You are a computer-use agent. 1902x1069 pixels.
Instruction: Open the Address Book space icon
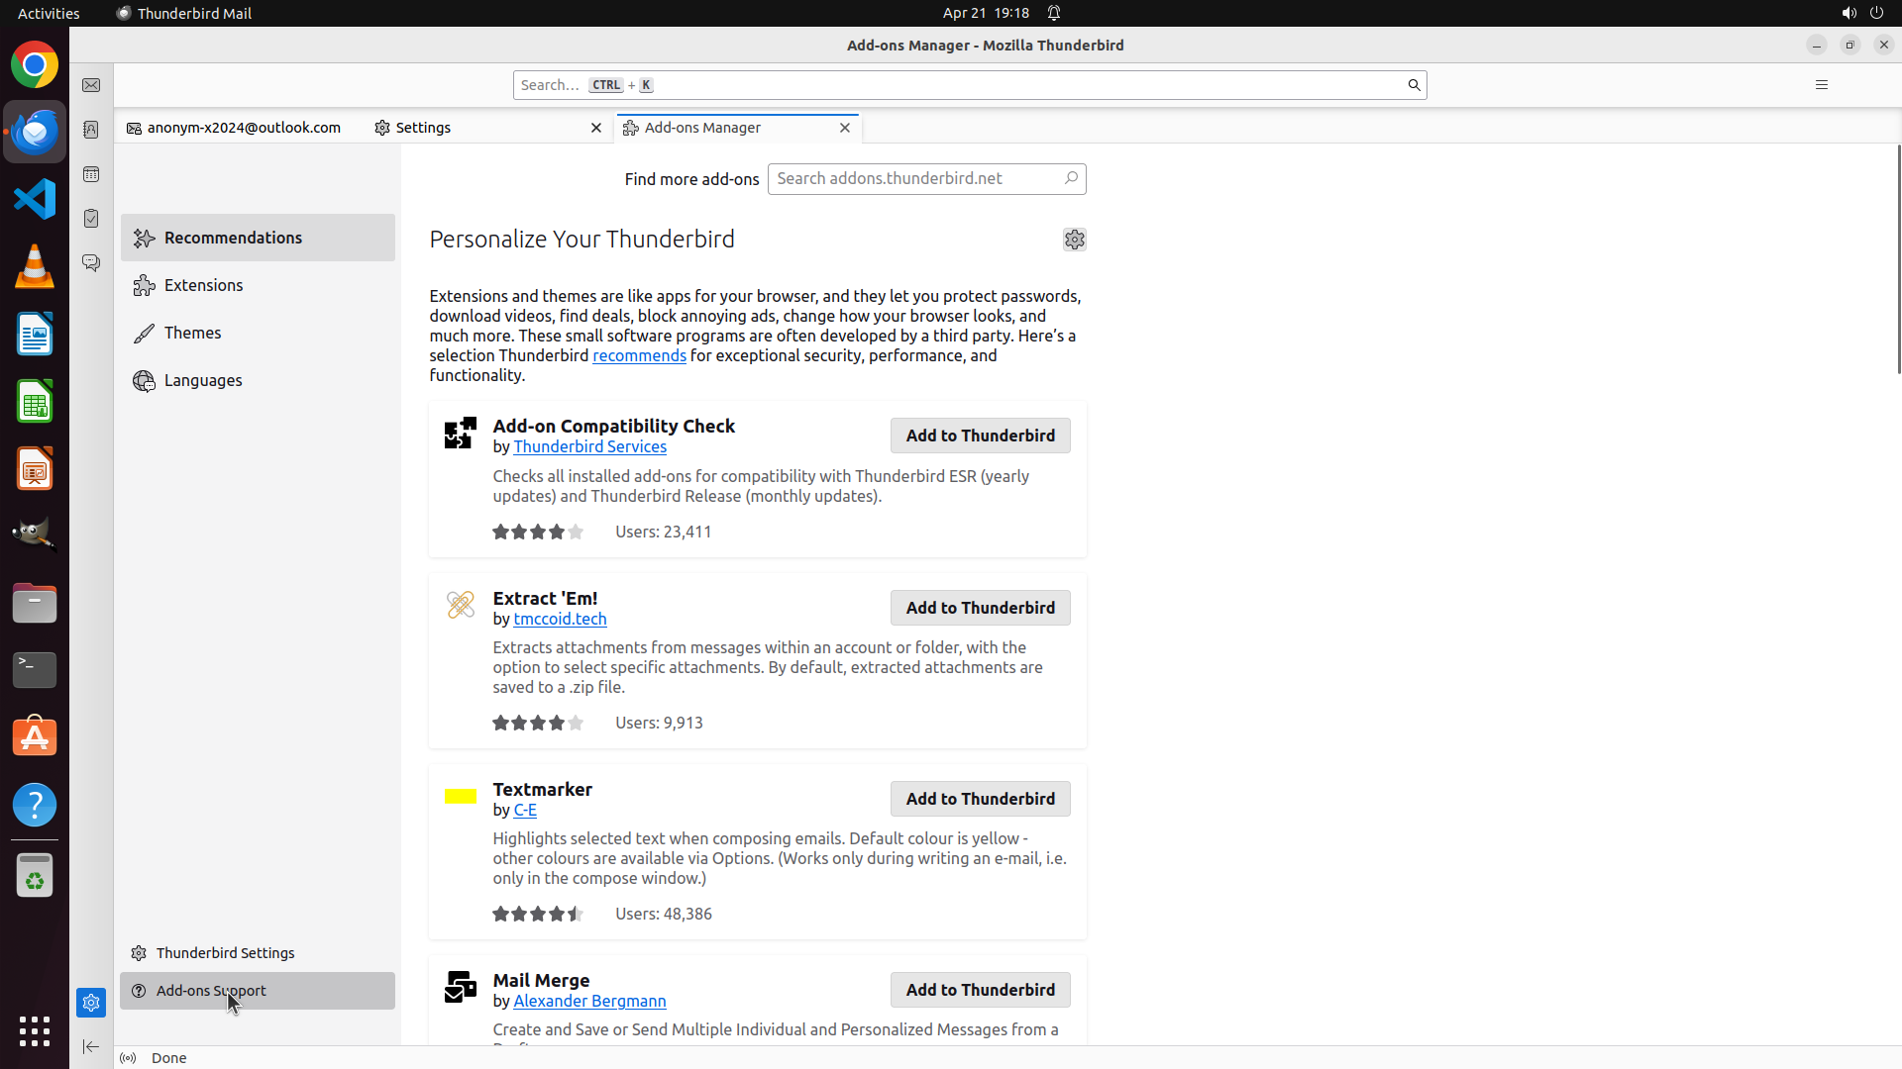click(91, 130)
